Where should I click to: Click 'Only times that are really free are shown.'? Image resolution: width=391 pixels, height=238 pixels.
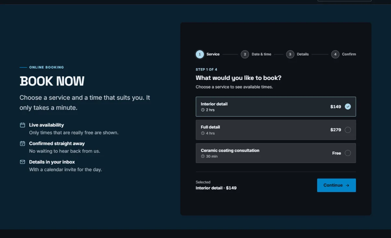(x=74, y=133)
